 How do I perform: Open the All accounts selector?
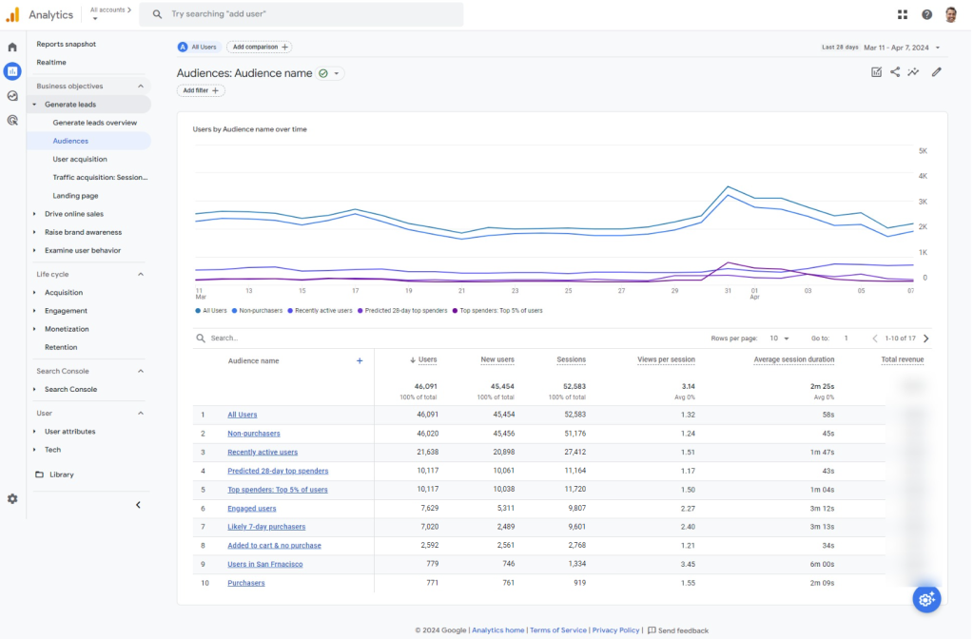click(x=110, y=12)
